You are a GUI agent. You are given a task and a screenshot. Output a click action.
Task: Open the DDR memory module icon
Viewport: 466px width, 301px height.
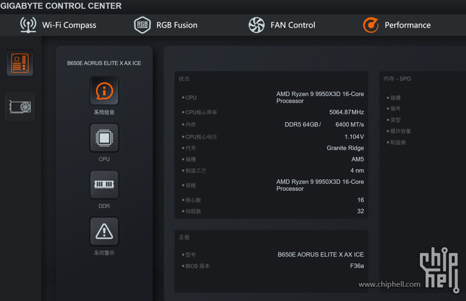(104, 184)
